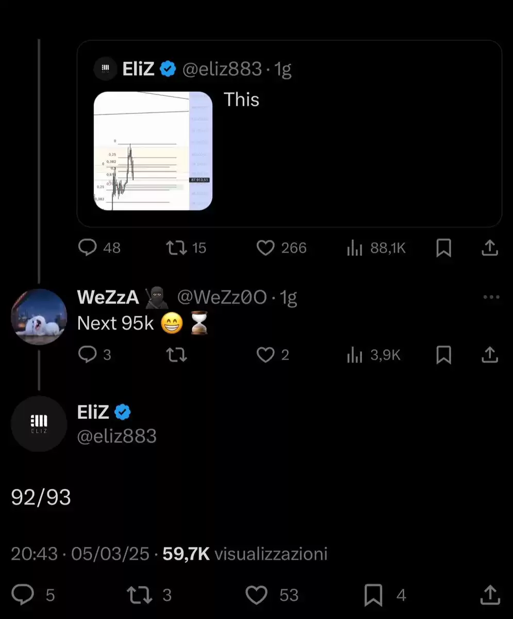
Task: Open the three-dots menu on WeZzA's tweet
Action: click(x=490, y=297)
